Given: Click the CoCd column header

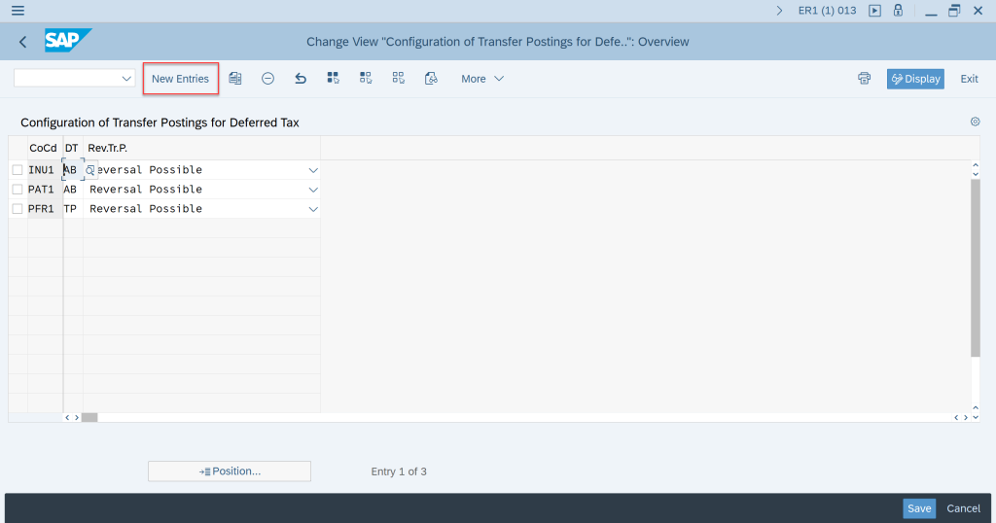Looking at the screenshot, I should tap(43, 148).
